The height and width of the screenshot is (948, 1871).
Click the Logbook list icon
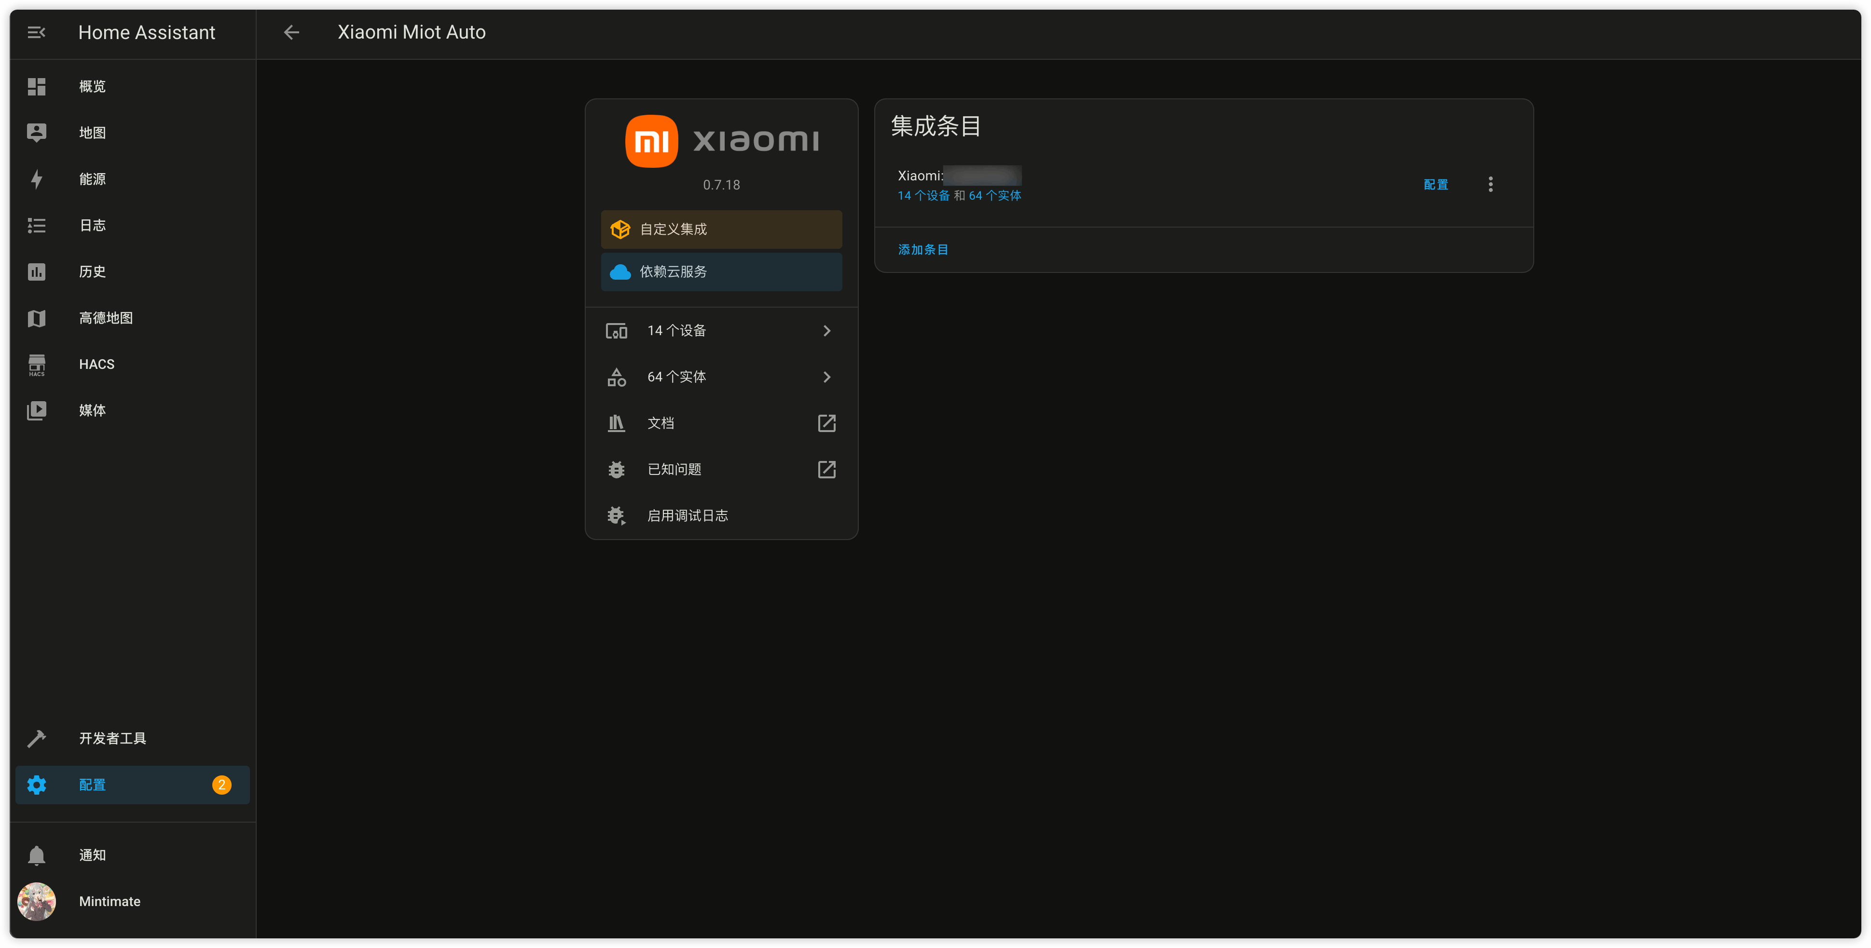tap(36, 226)
